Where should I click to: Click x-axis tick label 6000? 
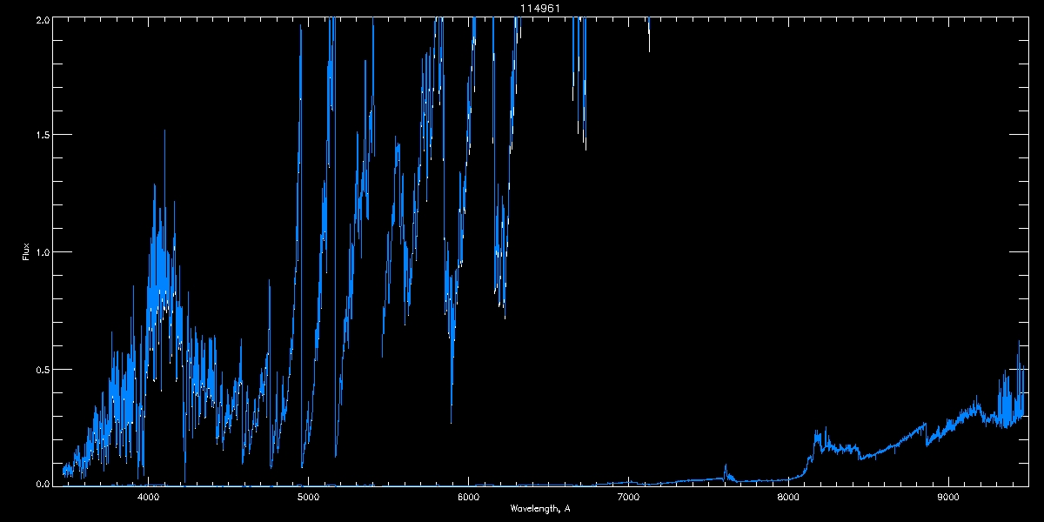pos(468,498)
